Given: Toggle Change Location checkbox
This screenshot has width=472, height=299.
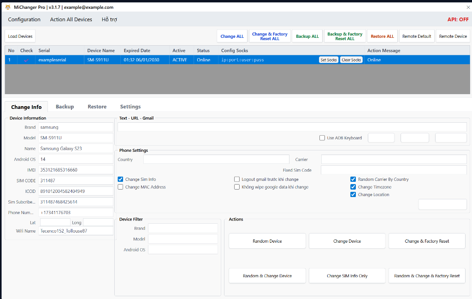Looking at the screenshot, I should click(x=353, y=194).
